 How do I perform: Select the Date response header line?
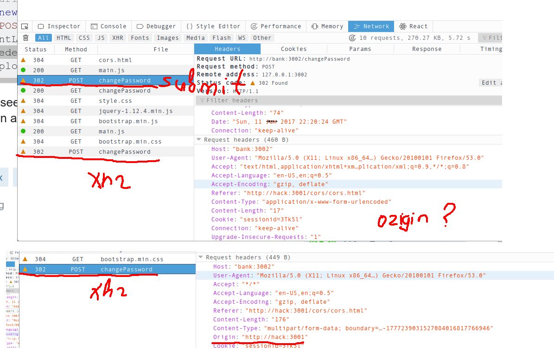click(279, 122)
